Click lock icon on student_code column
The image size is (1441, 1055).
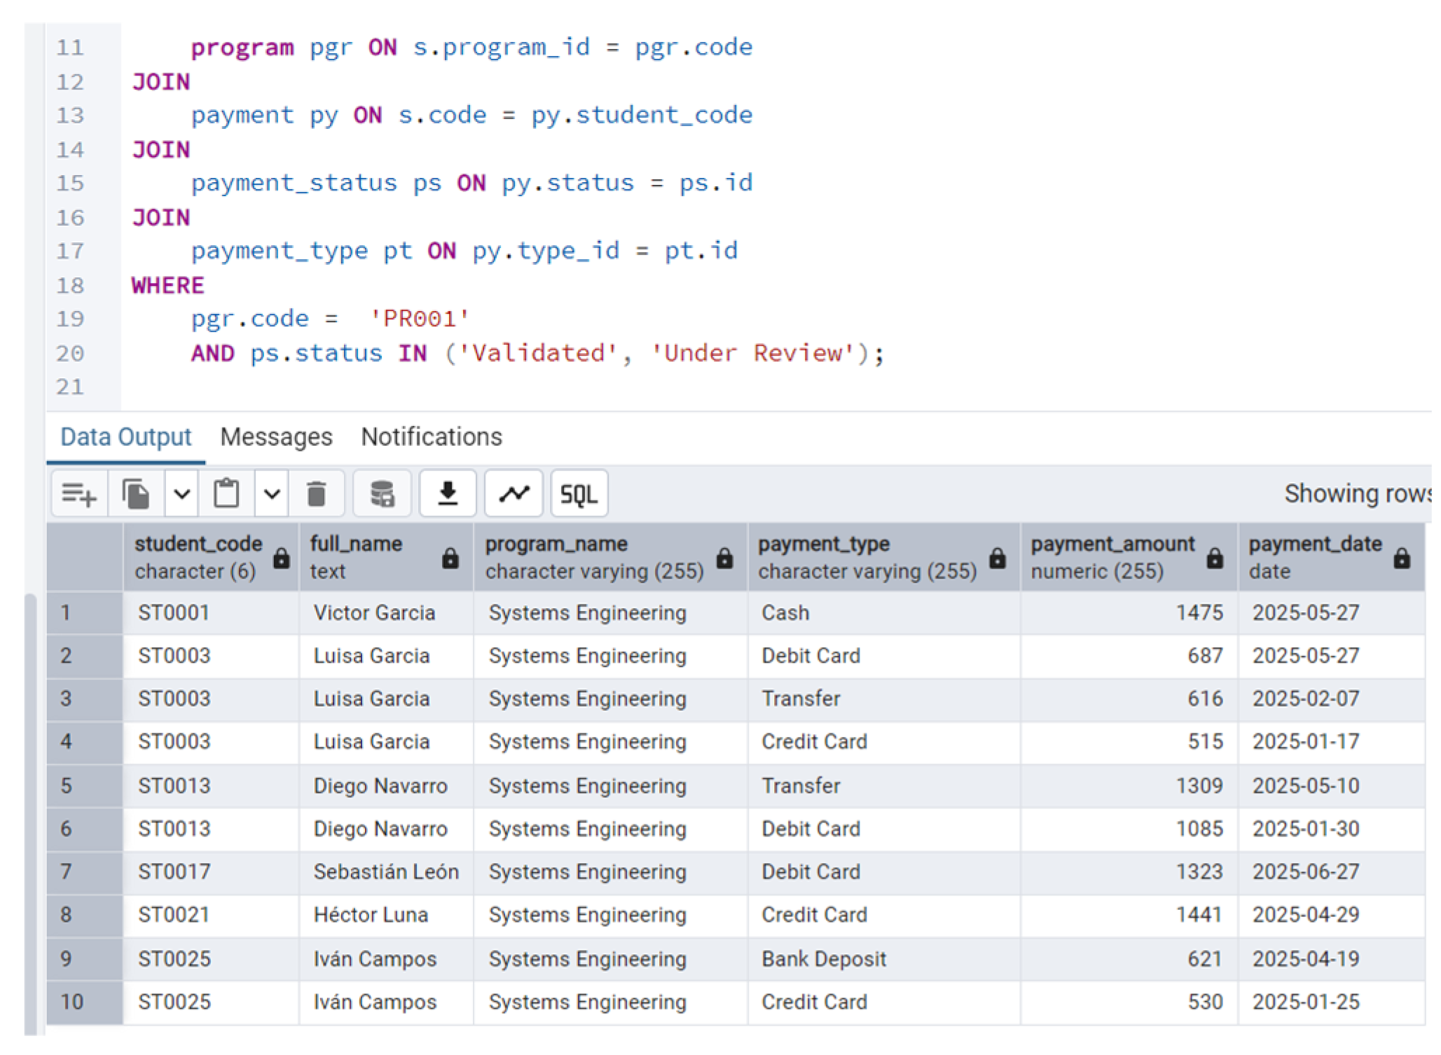(x=282, y=559)
